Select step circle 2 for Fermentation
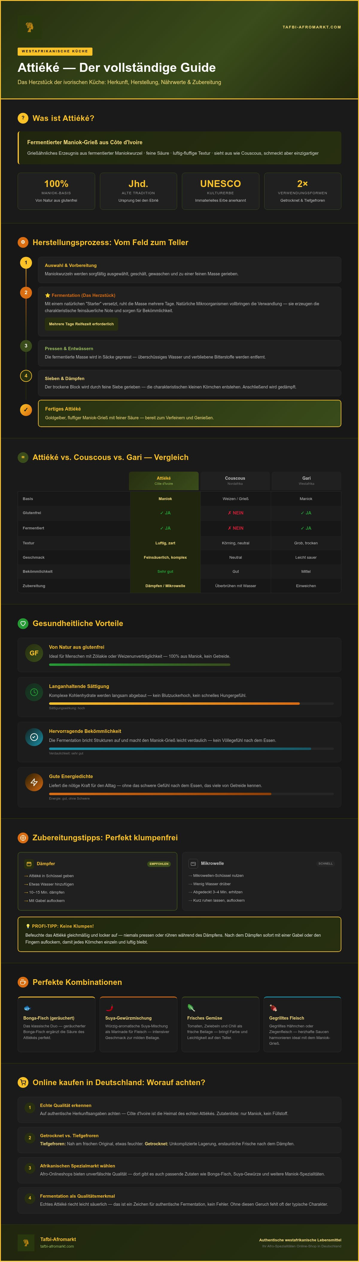Viewport: 359px width, 1262px height. pos(26,292)
